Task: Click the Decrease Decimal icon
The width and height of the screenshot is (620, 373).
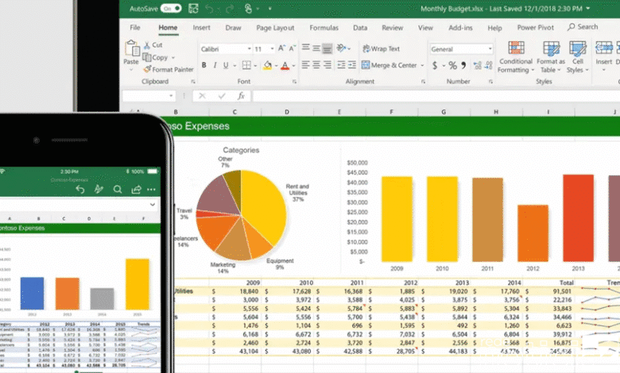Action: click(489, 66)
